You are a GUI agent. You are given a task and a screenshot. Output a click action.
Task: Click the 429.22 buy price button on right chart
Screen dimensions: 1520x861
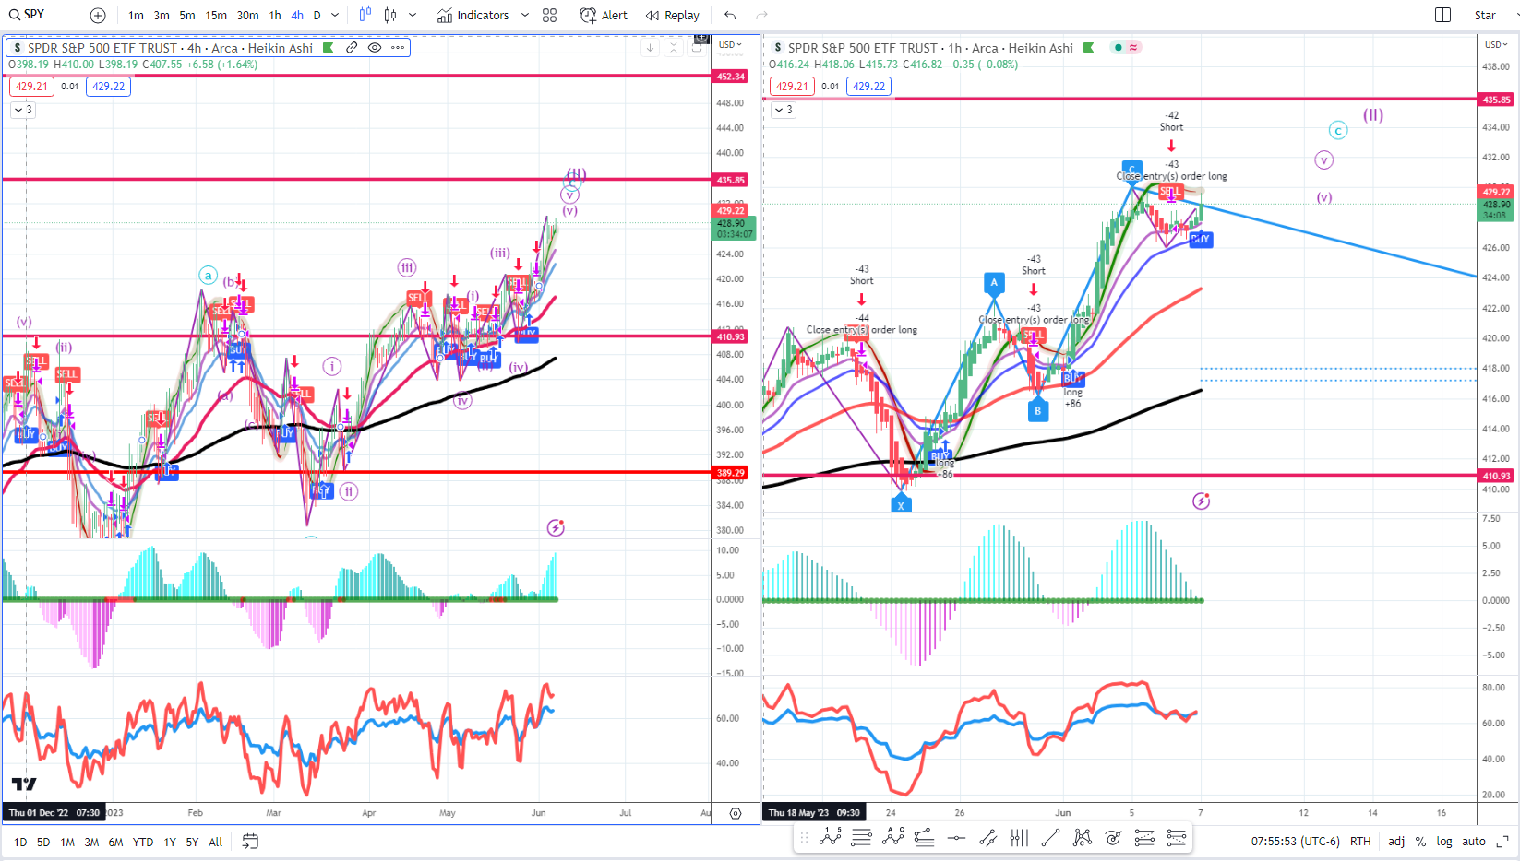pos(868,87)
